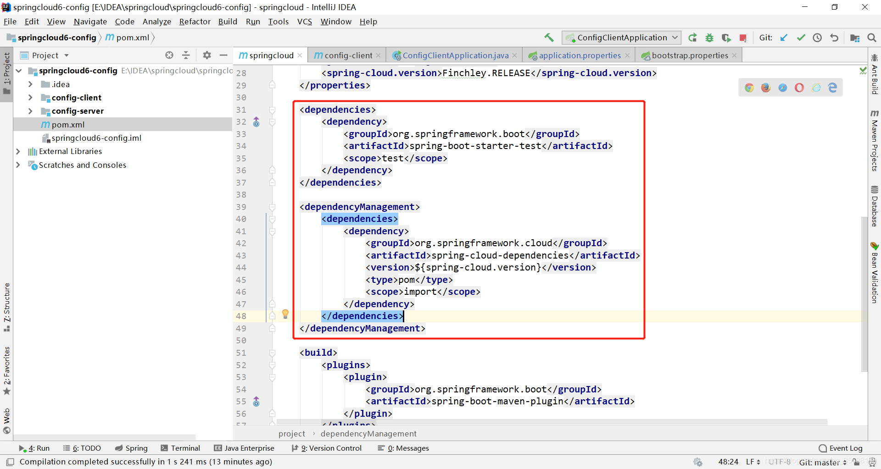Expand the config-client module
Viewport: 881px width, 469px height.
coord(30,98)
